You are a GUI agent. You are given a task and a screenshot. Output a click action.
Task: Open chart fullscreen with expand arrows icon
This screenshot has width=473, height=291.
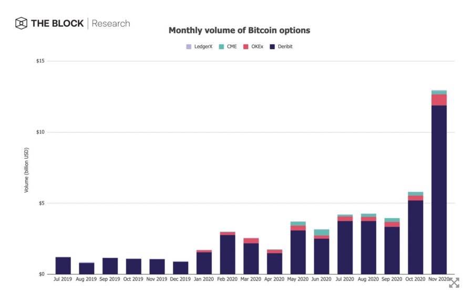tap(454, 283)
